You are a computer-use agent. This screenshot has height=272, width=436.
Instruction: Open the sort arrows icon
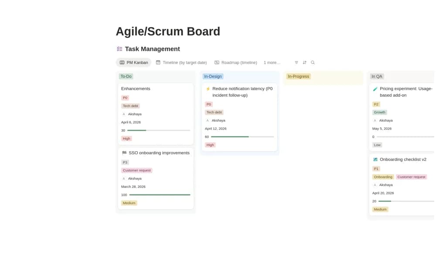pos(304,63)
